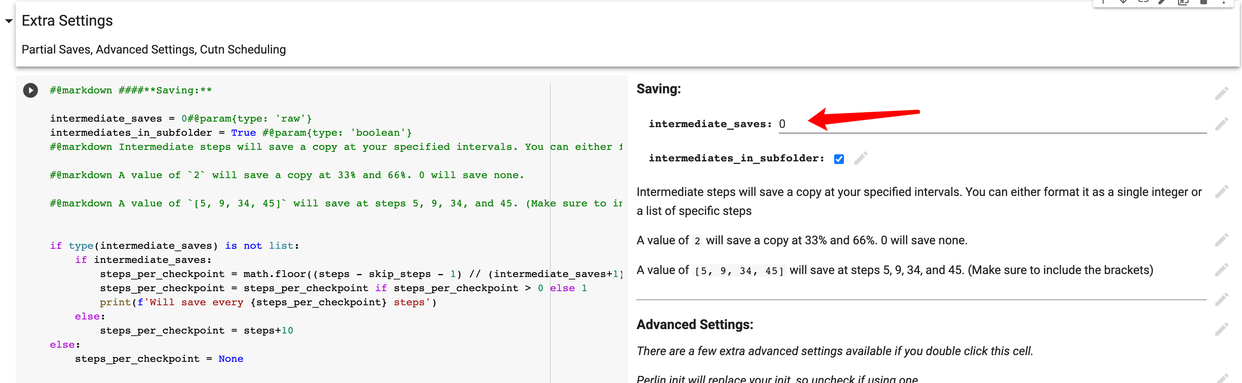
Task: Run the Saving code cell
Action: coord(31,90)
